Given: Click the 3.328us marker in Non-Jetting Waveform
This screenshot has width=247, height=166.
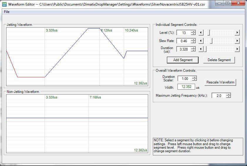Looking at the screenshot, I should (x=52, y=97).
